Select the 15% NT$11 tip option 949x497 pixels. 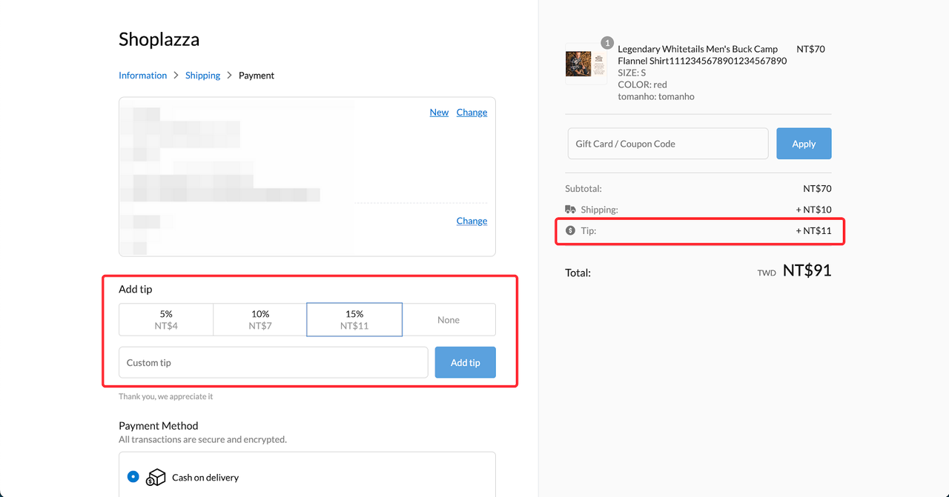tap(354, 320)
